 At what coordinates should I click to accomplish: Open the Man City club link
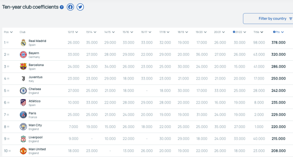(35, 125)
